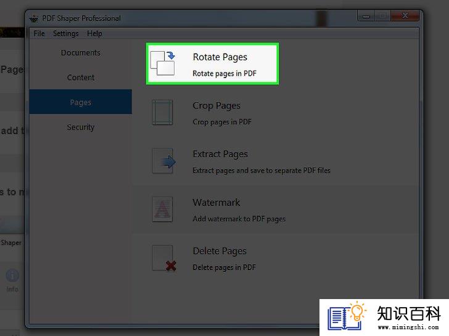This screenshot has height=336, width=449.
Task: Choose the Crop Pages title
Action: 216,106
